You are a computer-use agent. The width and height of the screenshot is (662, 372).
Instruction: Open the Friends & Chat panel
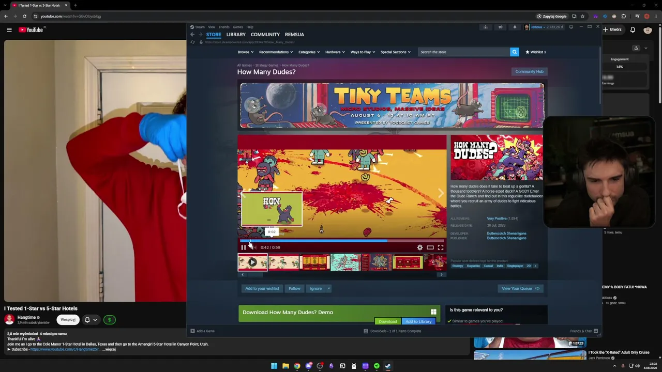tap(584, 331)
